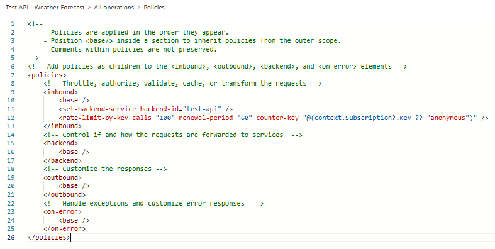Open the Test API - Weather Forecast breadcrumb
The height and width of the screenshot is (249, 495).
tap(45, 8)
